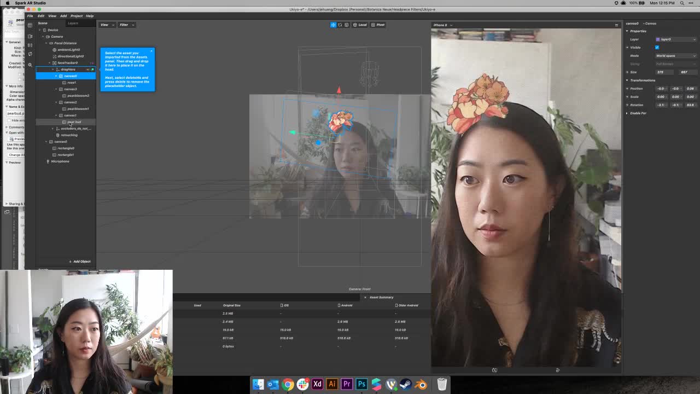
Task: Click the purple layer0 color swatch
Action: coord(659,39)
